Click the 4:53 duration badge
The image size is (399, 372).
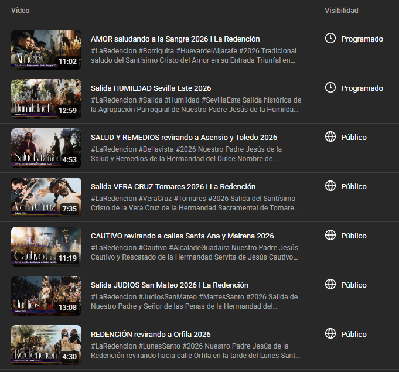[x=70, y=160]
